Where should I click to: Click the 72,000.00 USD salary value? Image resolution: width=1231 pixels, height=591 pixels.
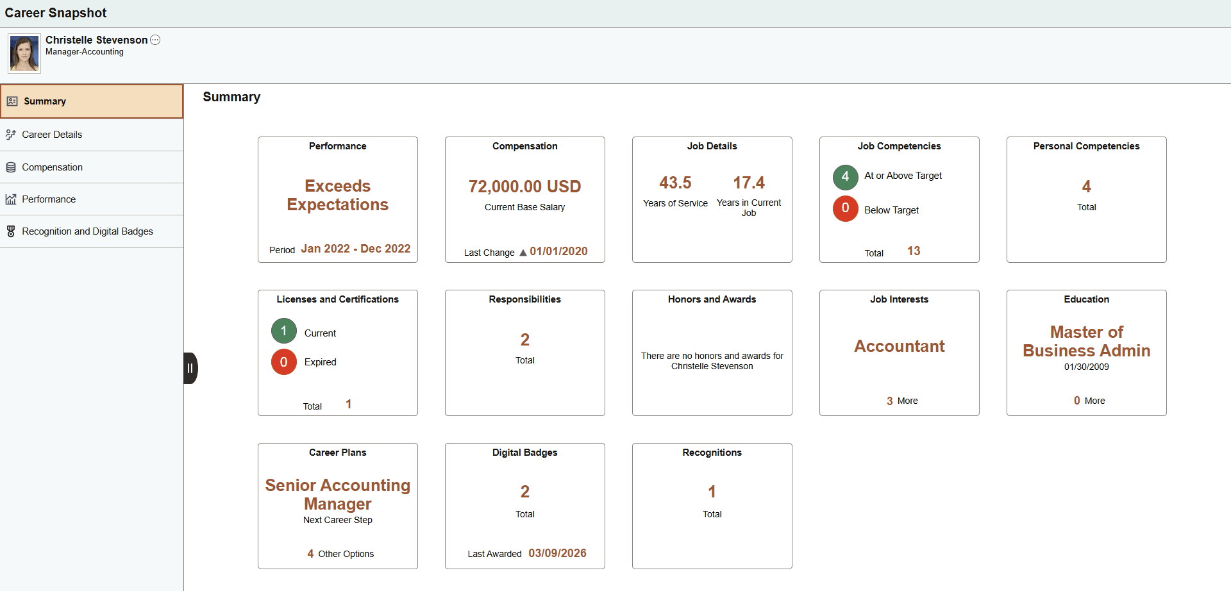525,187
